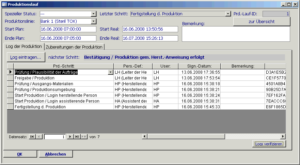The height and width of the screenshot is (165, 300).
Task: Click the zur Übersicht button
Action: (262, 22)
